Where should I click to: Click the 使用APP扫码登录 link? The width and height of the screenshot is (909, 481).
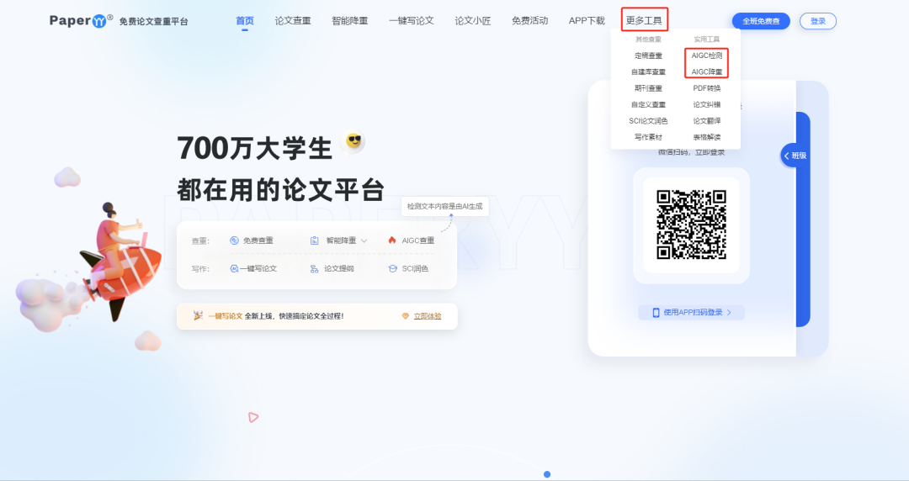coord(693,312)
